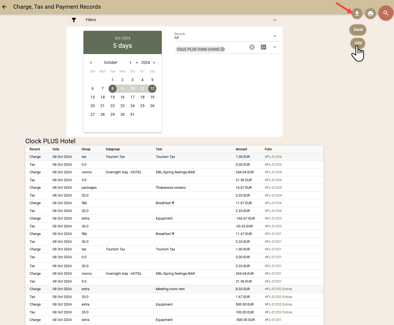The image size is (394, 325).
Task: Click the Date column header
Action: click(56, 149)
